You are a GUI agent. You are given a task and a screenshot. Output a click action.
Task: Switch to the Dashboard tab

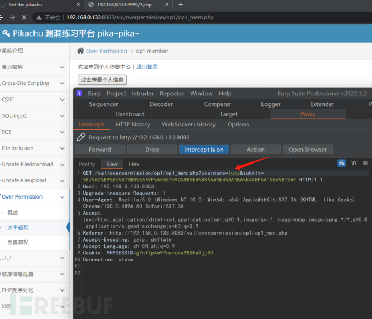coord(130,114)
